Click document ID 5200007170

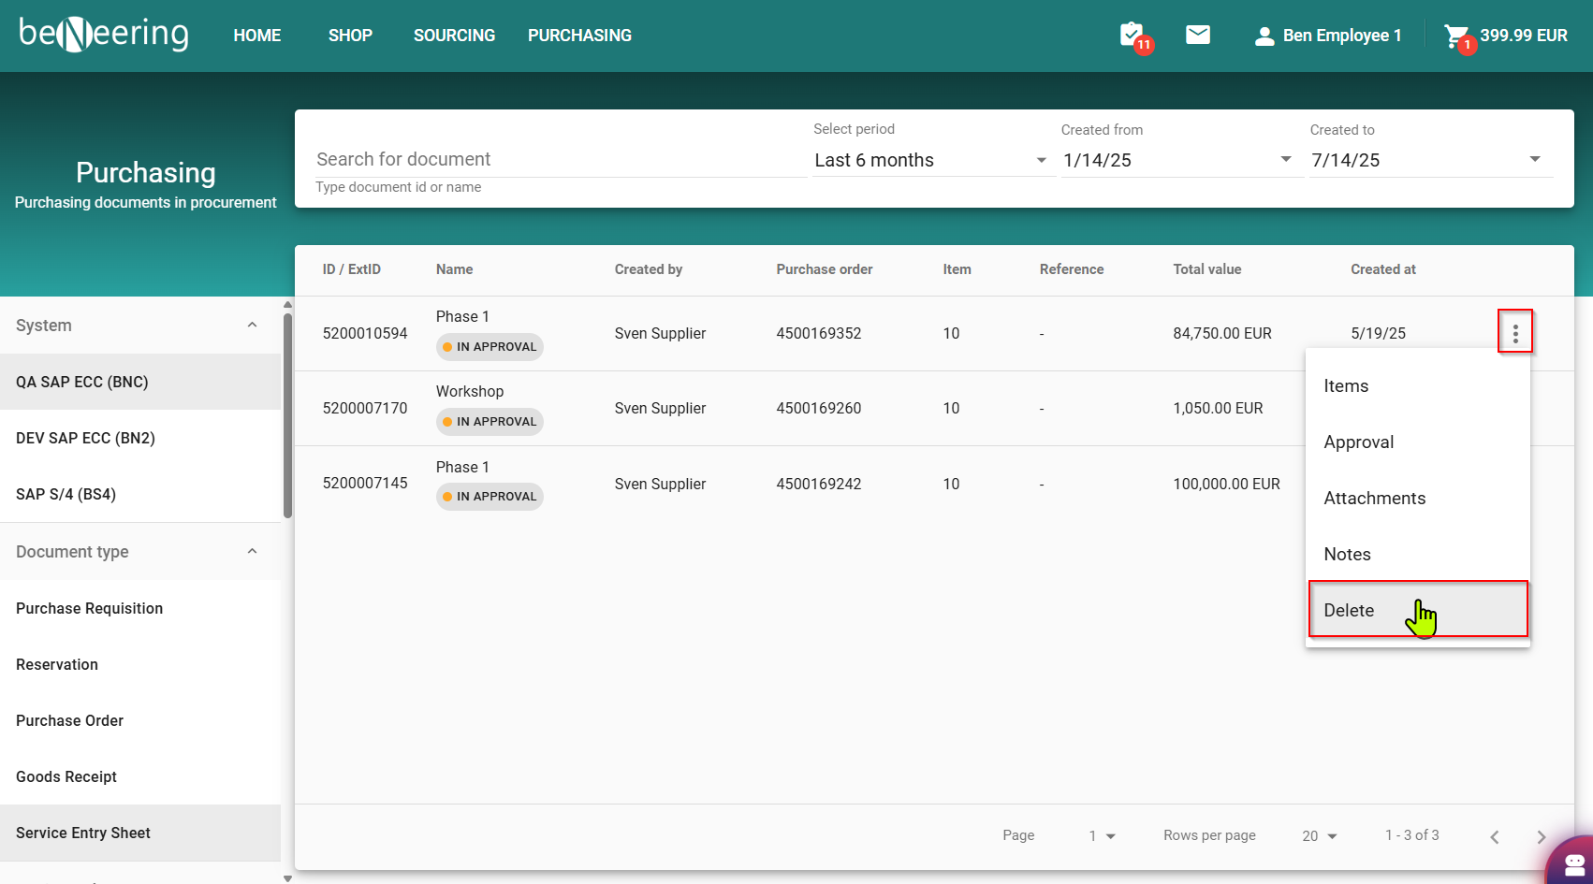pyautogui.click(x=365, y=408)
